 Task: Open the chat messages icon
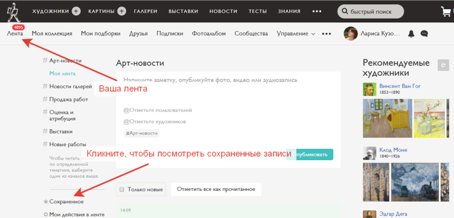424,34
